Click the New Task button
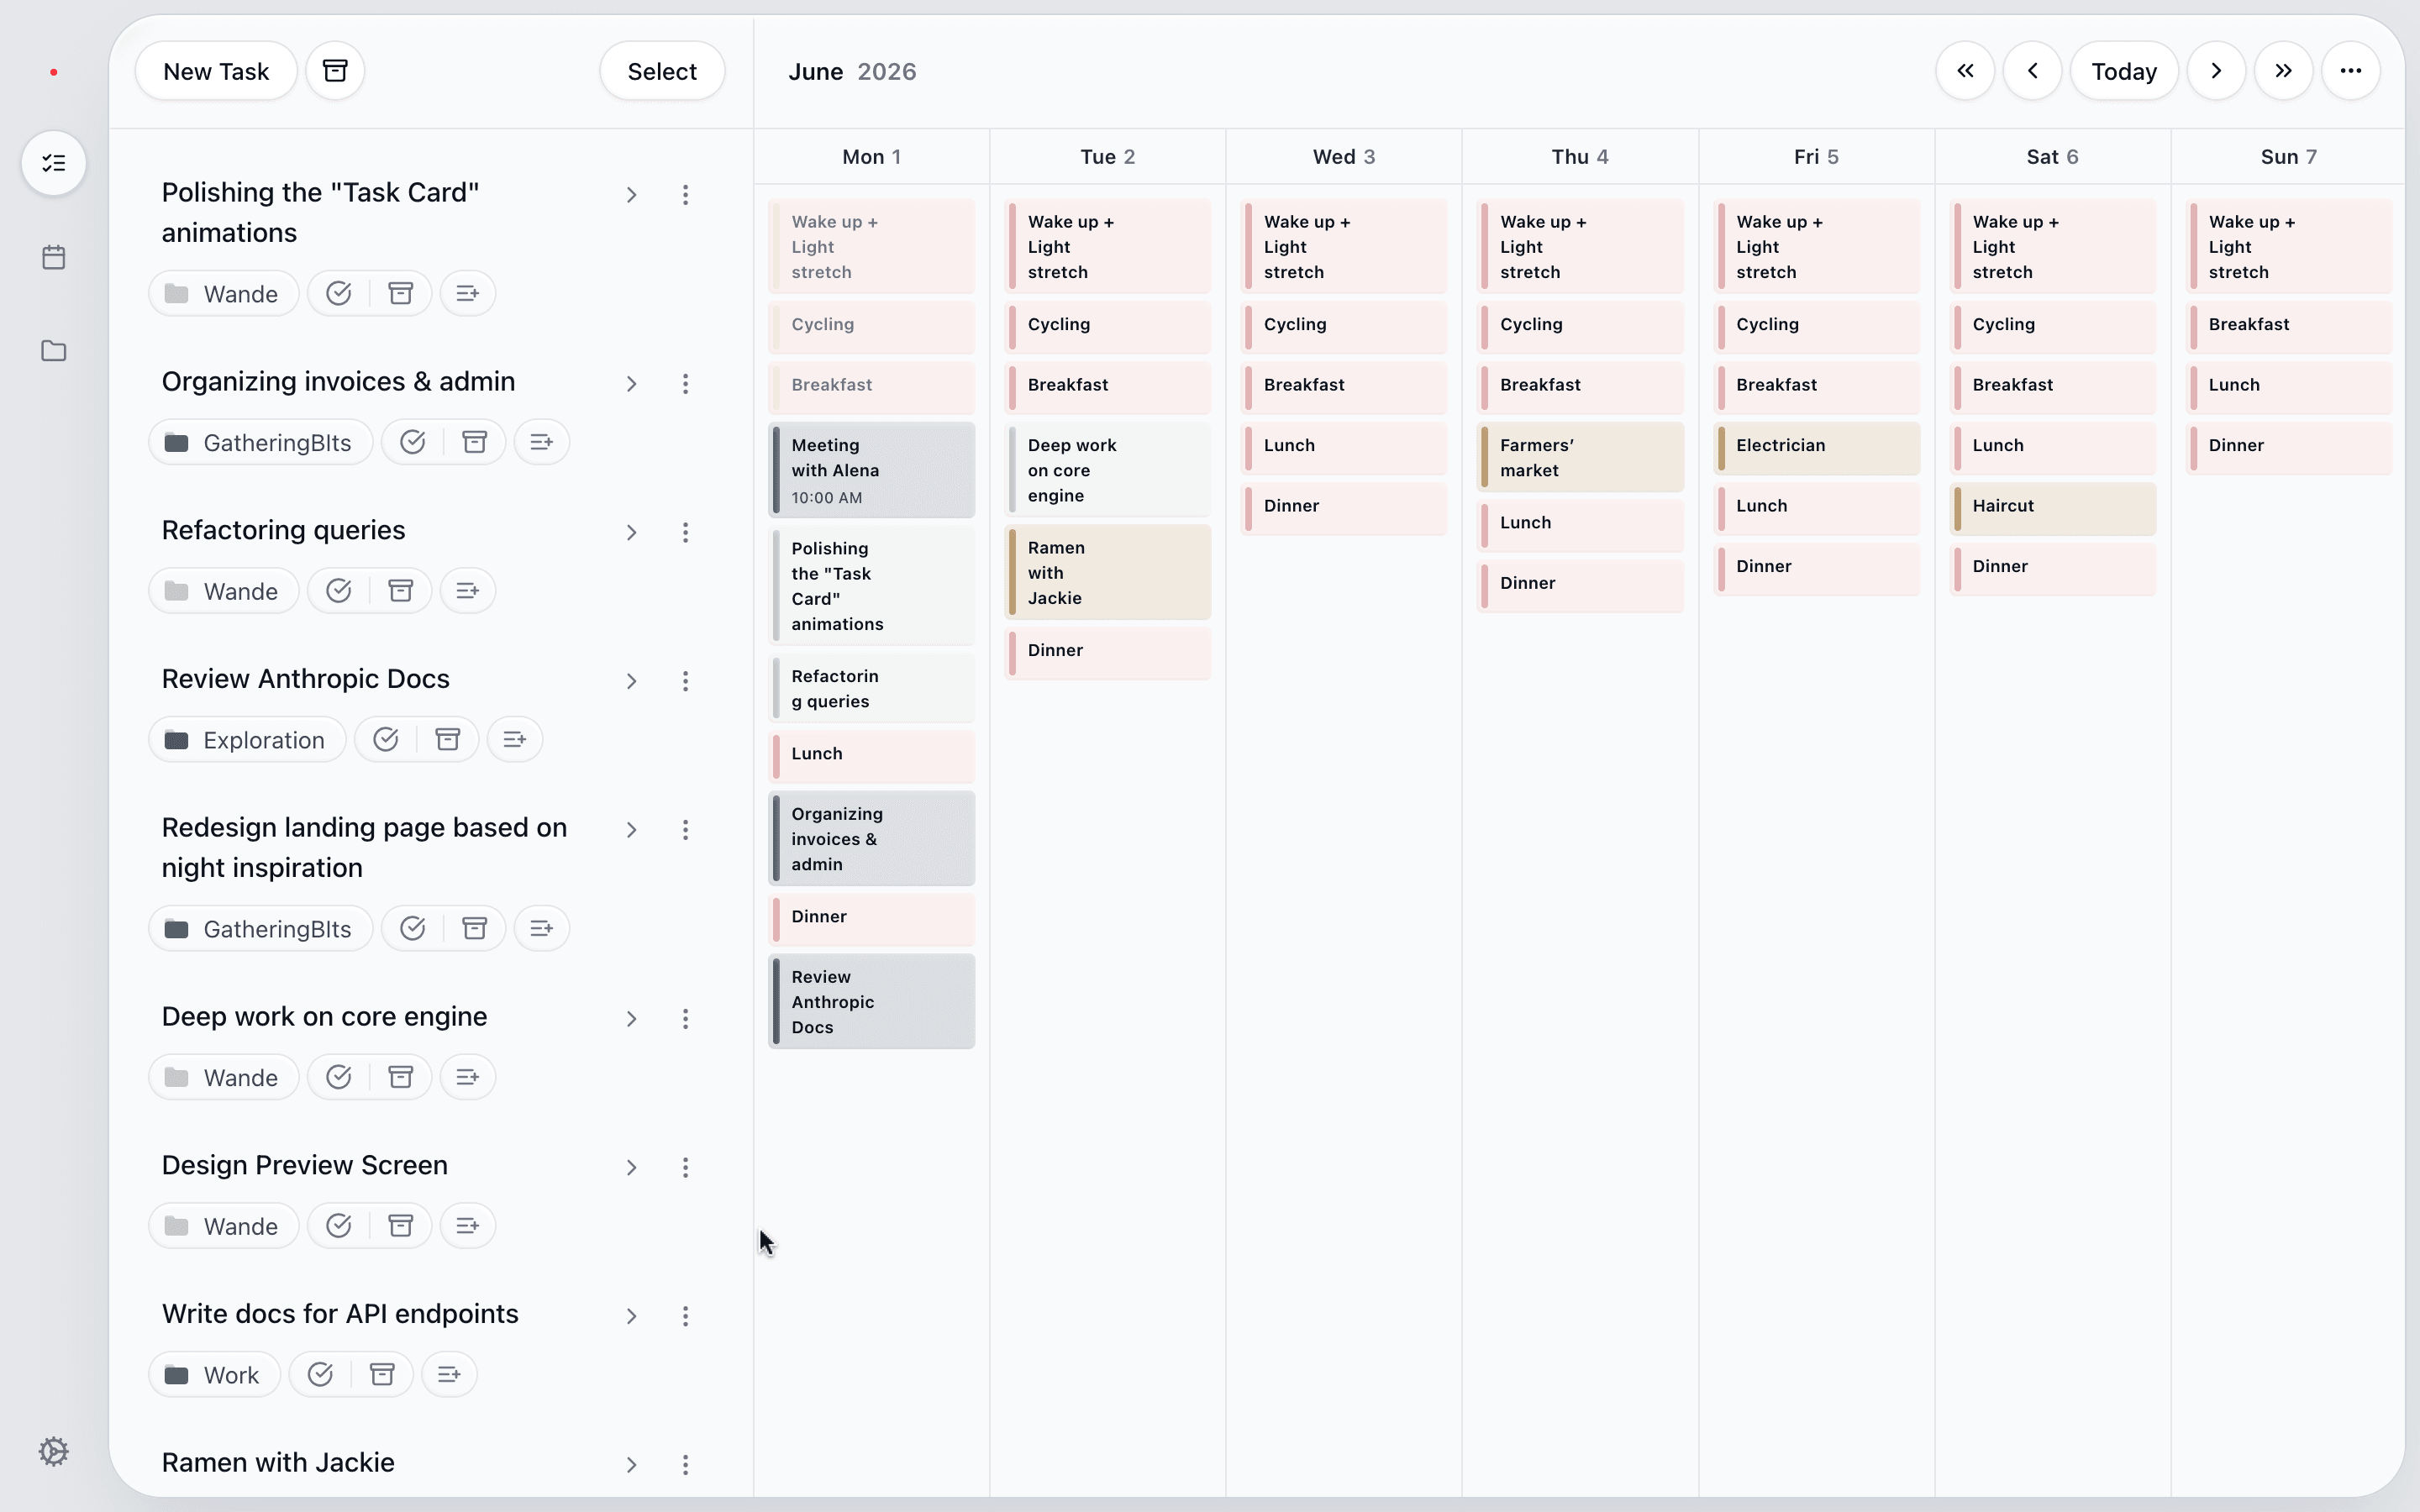Image resolution: width=2420 pixels, height=1512 pixels. click(216, 71)
